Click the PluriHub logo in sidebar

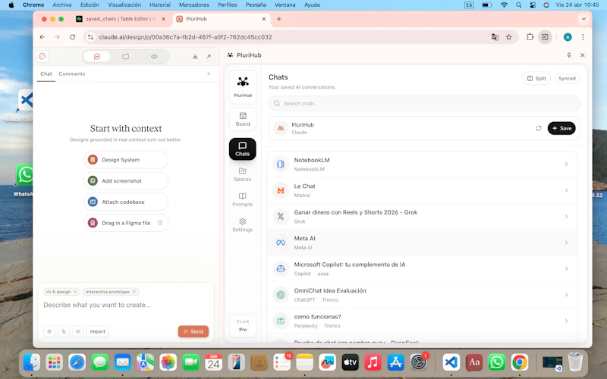click(x=243, y=86)
